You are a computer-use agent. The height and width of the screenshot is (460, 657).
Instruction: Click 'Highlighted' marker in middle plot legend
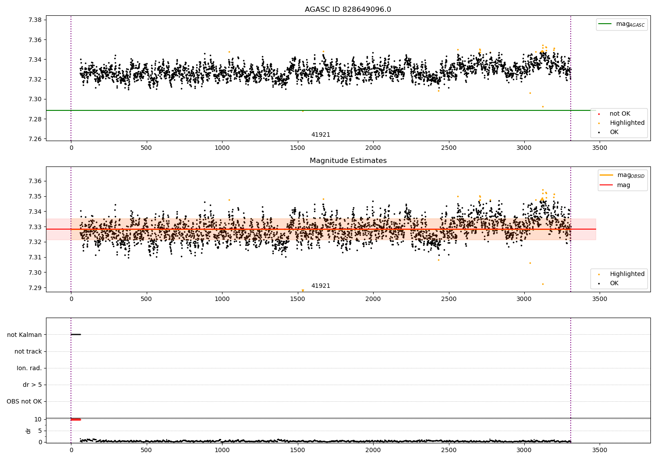pos(599,274)
